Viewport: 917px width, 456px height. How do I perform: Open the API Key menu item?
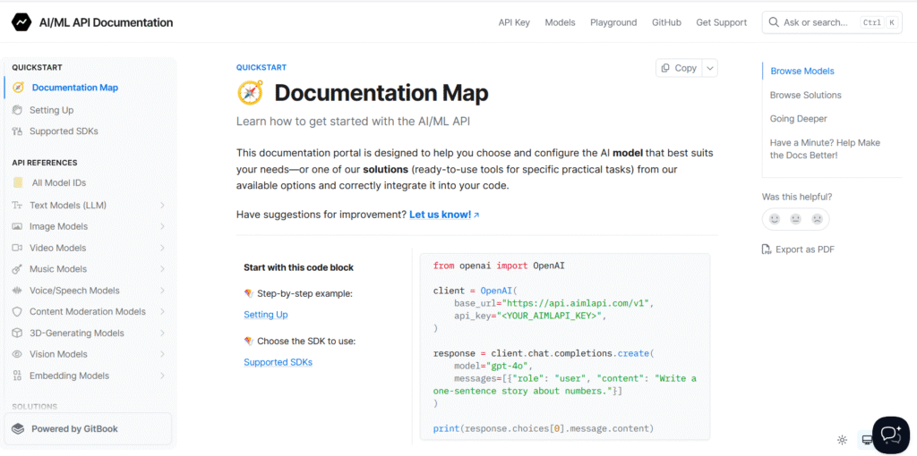point(514,22)
